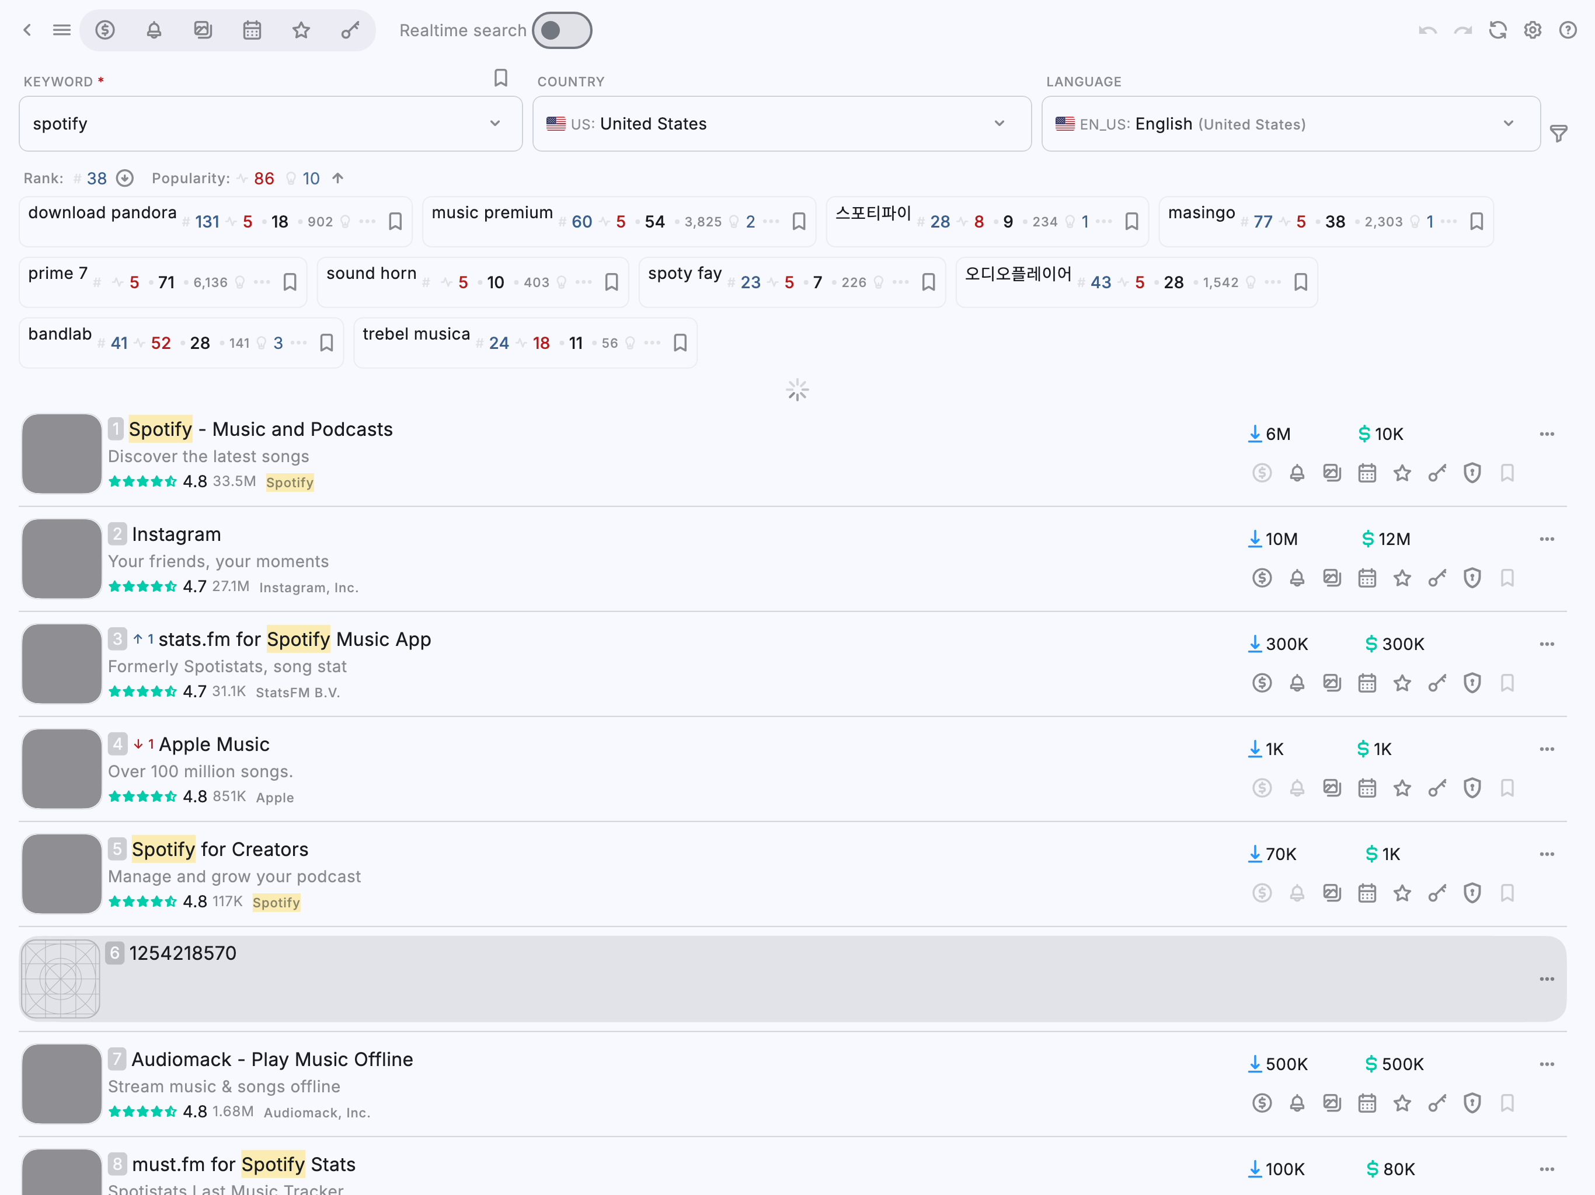1595x1195 pixels.
Task: Click shield icon on Instagram row
Action: [1472, 578]
